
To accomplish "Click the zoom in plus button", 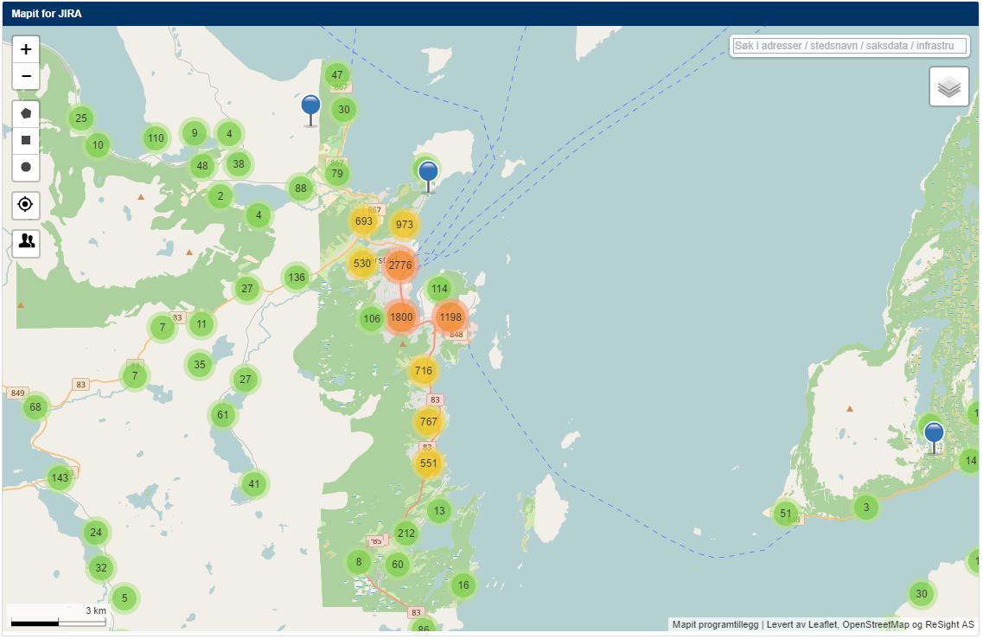I will click(x=26, y=49).
